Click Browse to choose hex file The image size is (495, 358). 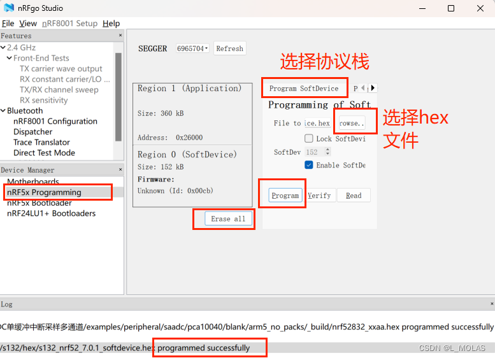click(352, 123)
